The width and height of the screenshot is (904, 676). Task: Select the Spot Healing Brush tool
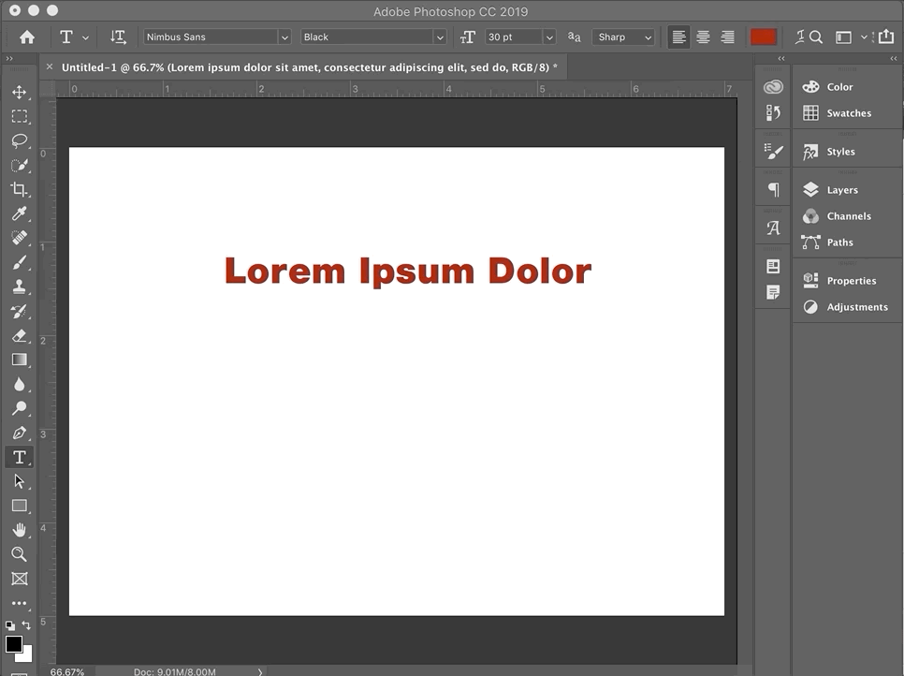pos(19,238)
